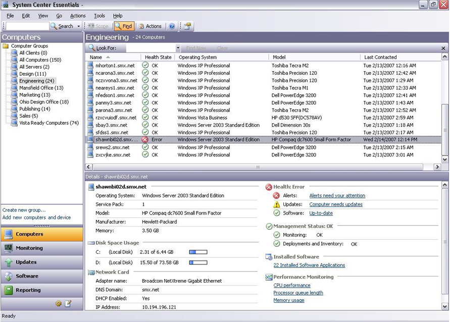Open the File menu
450x322 pixels.
coord(10,16)
